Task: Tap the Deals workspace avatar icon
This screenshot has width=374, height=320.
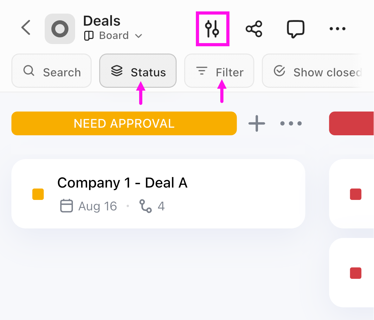Action: [60, 28]
